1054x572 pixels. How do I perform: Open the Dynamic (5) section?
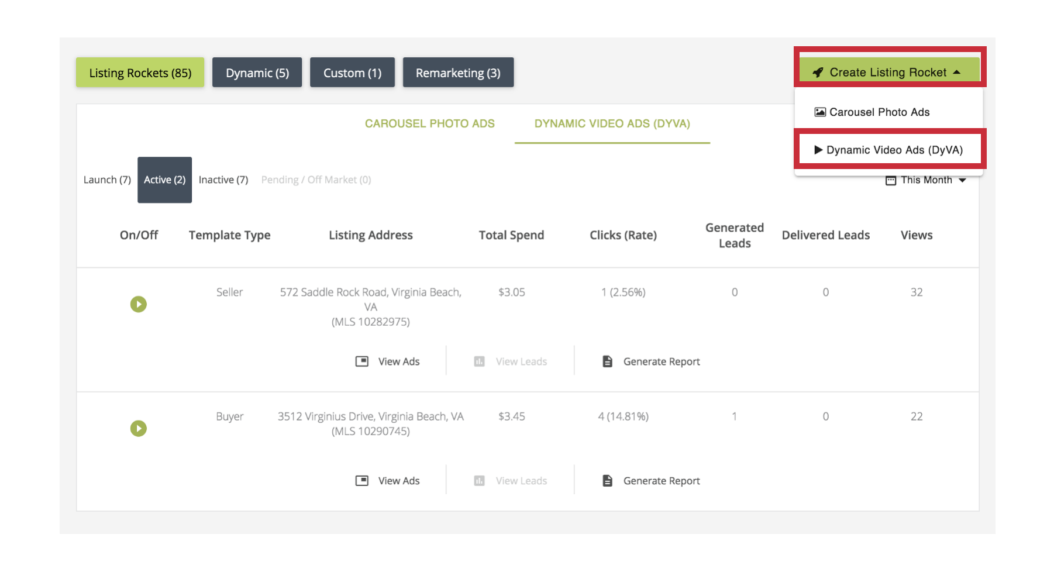(257, 73)
